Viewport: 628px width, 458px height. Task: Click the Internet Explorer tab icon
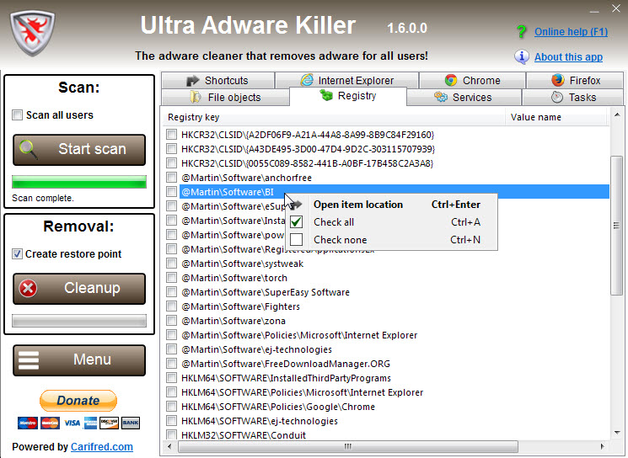pos(307,80)
